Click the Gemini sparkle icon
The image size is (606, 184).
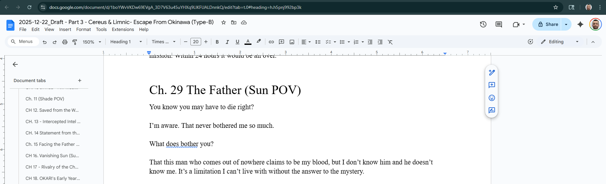tap(580, 24)
